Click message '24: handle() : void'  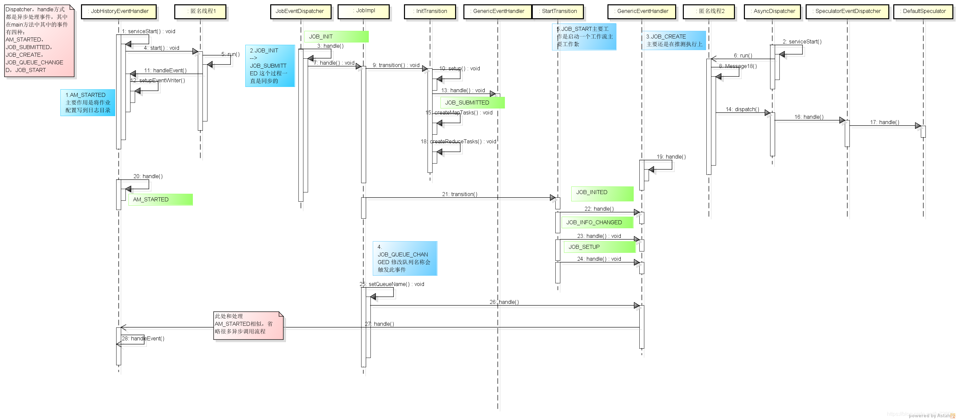599,259
